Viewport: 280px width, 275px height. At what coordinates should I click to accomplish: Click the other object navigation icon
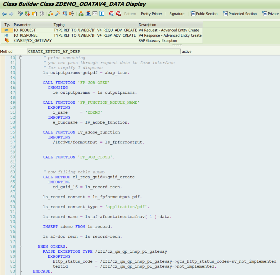[x=51, y=14]
